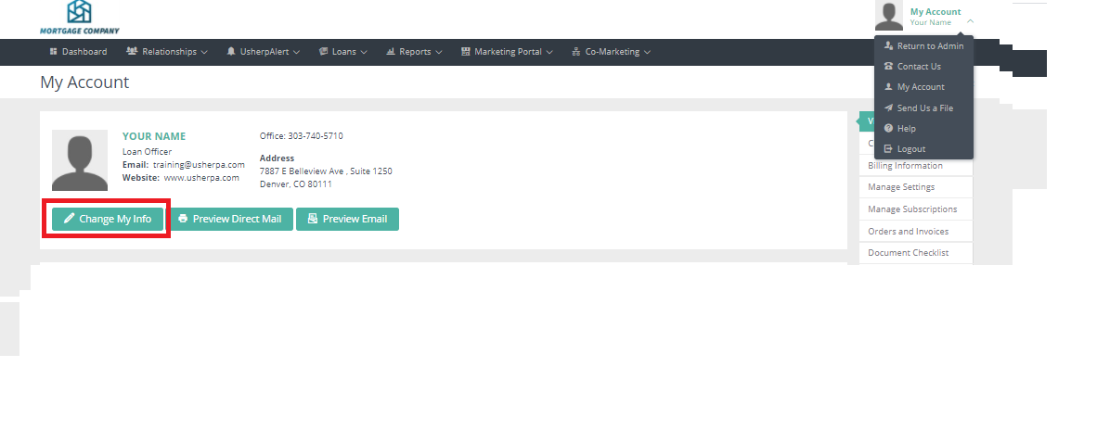
Task: Choose Contact Us from account menu
Action: coord(918,67)
